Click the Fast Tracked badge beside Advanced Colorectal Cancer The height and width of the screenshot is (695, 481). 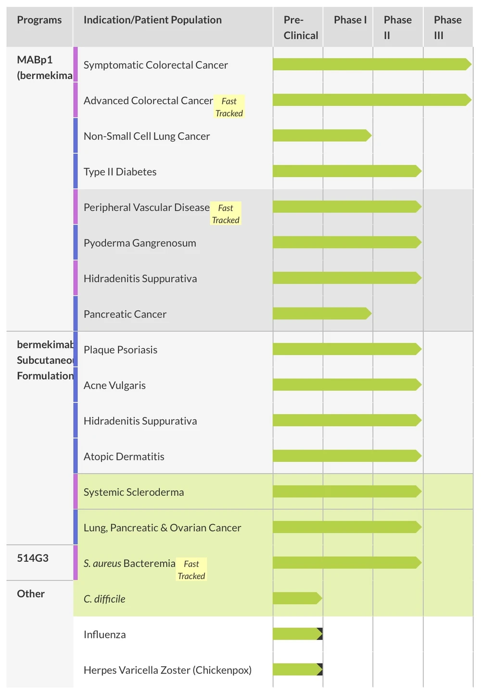click(229, 107)
